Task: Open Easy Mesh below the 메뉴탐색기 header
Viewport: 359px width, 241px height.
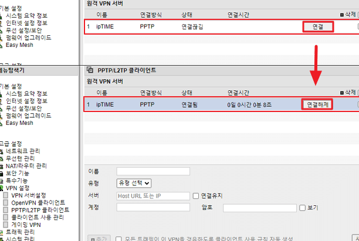Action: (19, 123)
